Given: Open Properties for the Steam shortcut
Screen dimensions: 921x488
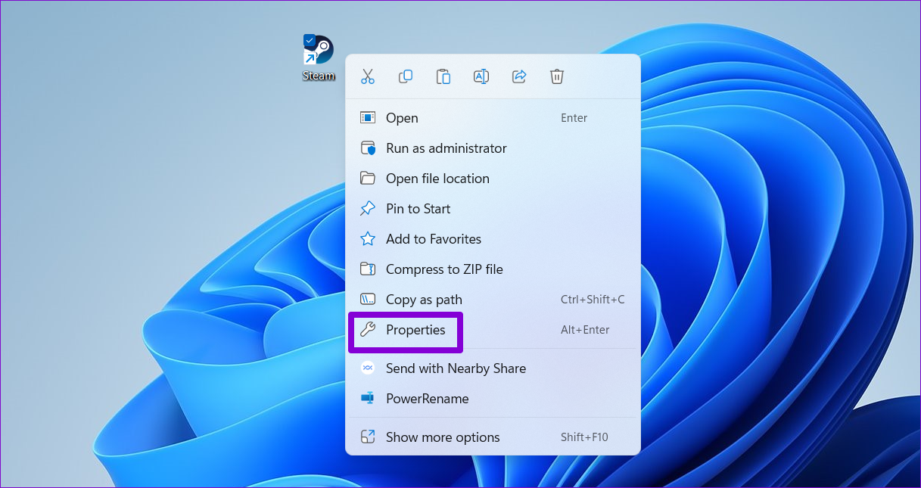Looking at the screenshot, I should 415,330.
